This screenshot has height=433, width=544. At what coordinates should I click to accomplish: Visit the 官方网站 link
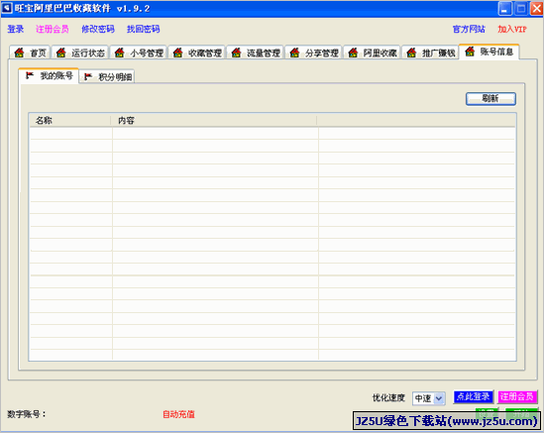click(469, 29)
